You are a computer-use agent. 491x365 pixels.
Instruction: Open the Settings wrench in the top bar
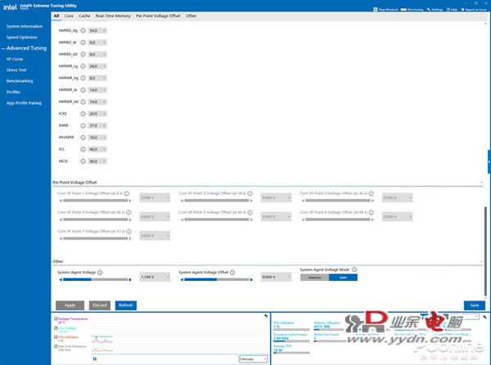coord(435,10)
